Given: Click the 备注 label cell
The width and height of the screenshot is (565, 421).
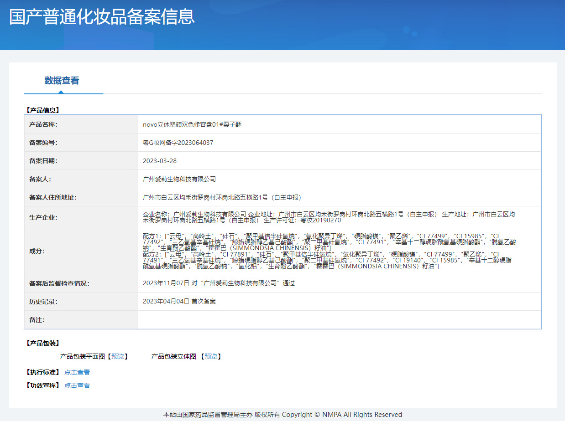Looking at the screenshot, I should click(x=81, y=320).
